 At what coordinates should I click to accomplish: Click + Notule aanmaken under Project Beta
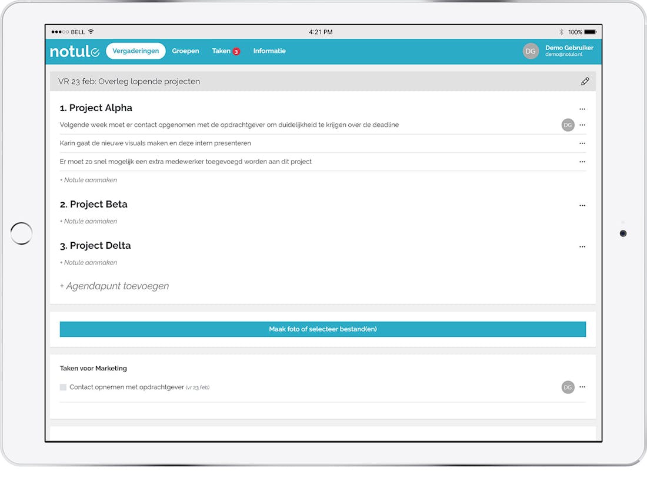(89, 222)
